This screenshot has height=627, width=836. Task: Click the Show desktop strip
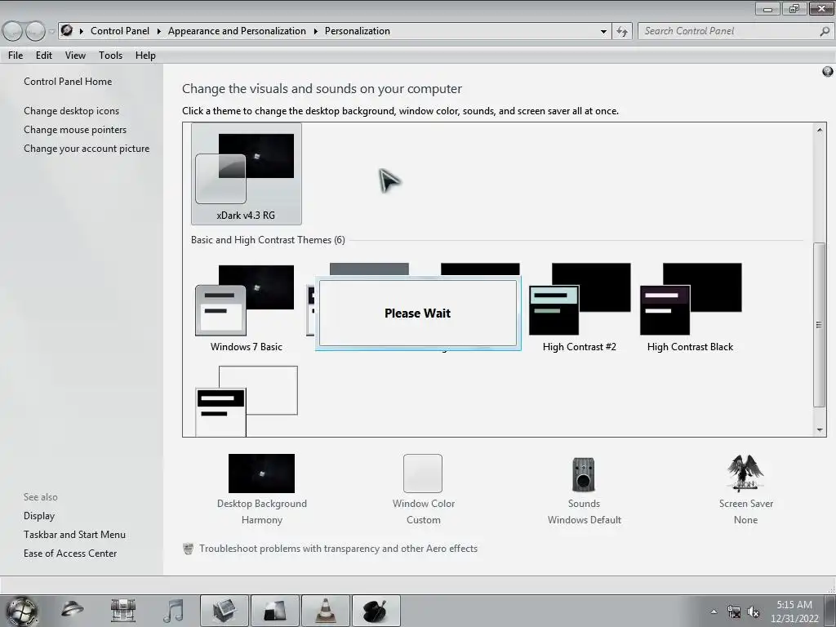coord(829,611)
